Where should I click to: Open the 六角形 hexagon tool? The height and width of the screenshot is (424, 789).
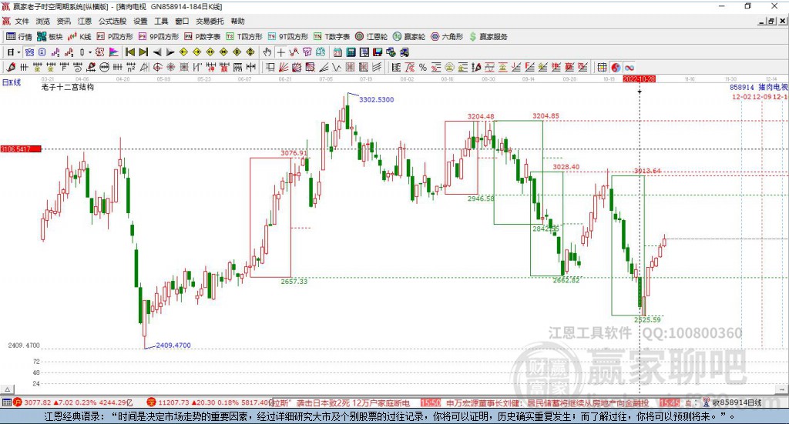[447, 37]
